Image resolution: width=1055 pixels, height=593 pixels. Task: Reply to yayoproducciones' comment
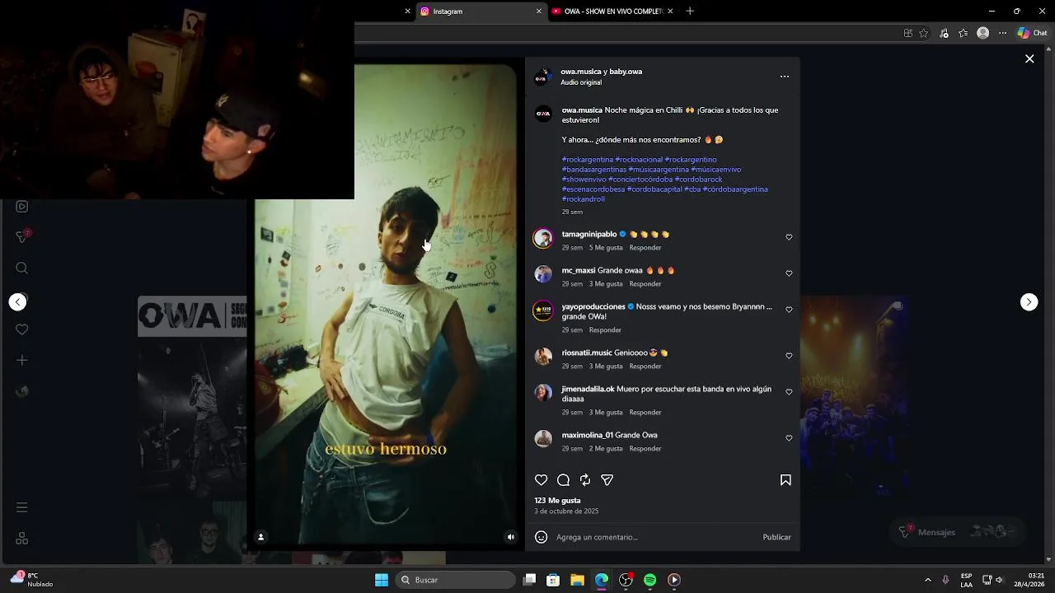605,330
